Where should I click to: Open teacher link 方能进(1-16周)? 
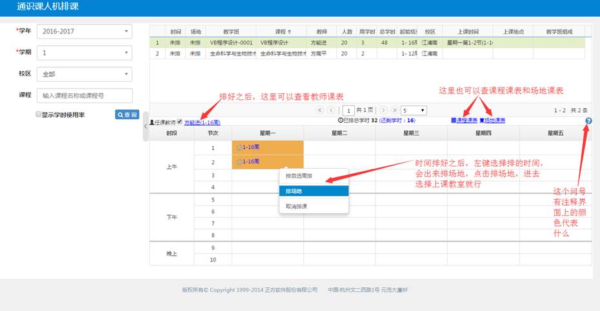coord(202,122)
